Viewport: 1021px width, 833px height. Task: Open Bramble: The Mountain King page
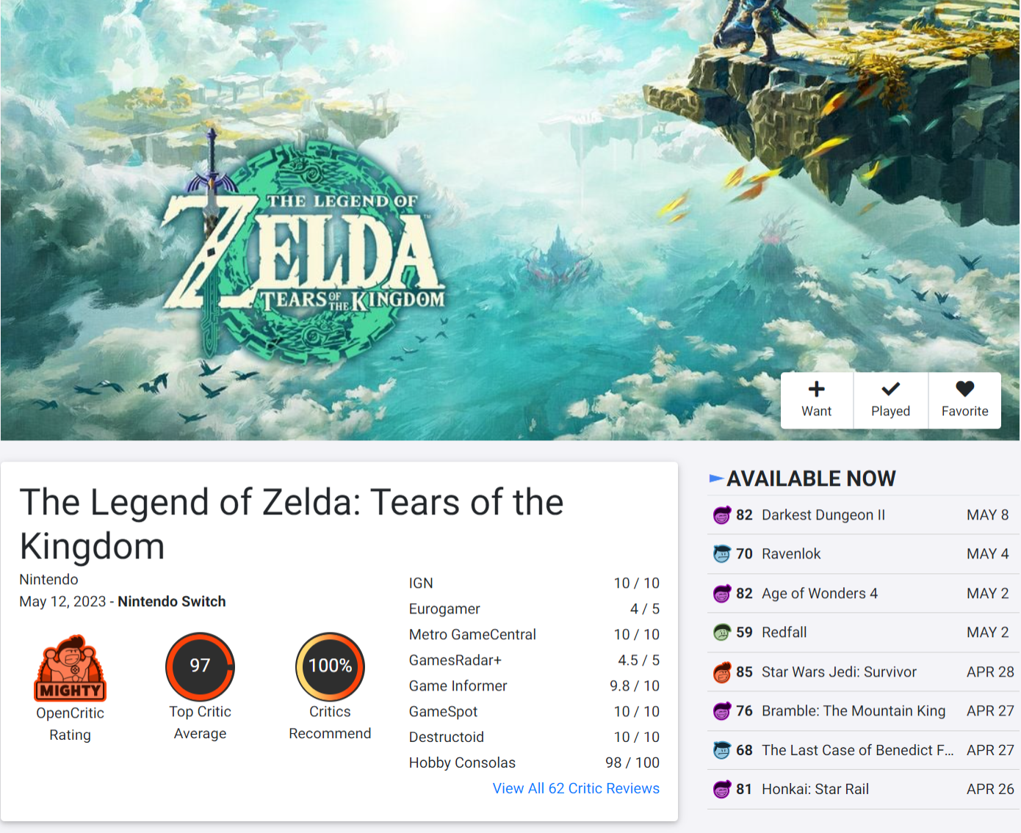(854, 711)
